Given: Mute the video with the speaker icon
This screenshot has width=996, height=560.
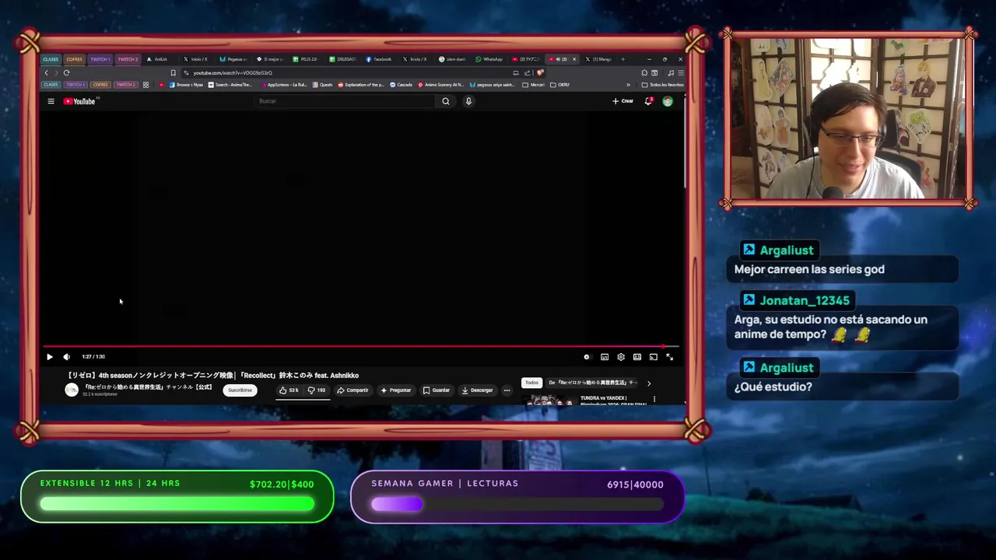Looking at the screenshot, I should [x=66, y=357].
